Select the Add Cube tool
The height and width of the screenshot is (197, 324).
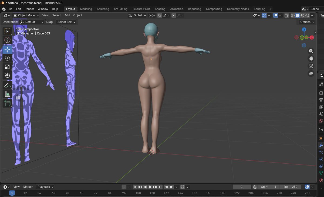[8, 104]
